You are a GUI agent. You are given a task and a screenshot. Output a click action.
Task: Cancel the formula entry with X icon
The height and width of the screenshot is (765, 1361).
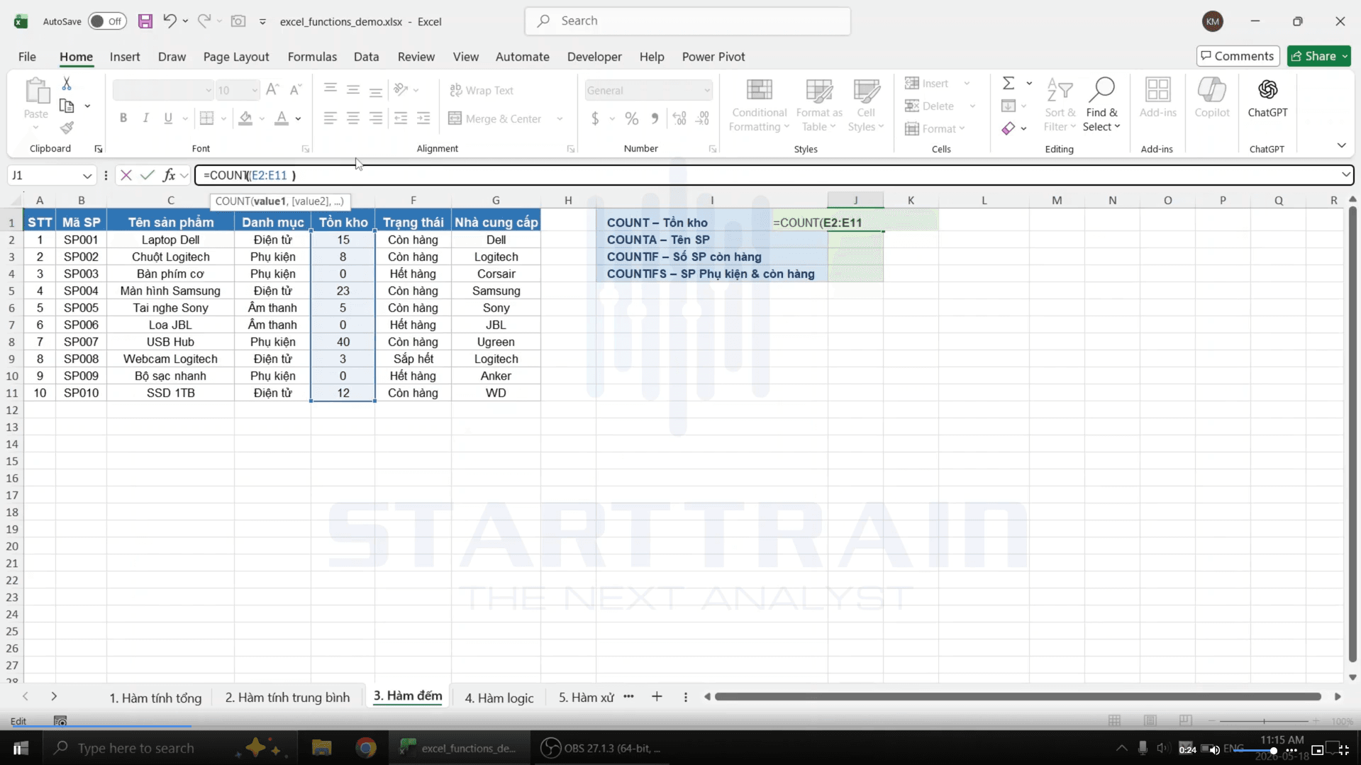[126, 175]
